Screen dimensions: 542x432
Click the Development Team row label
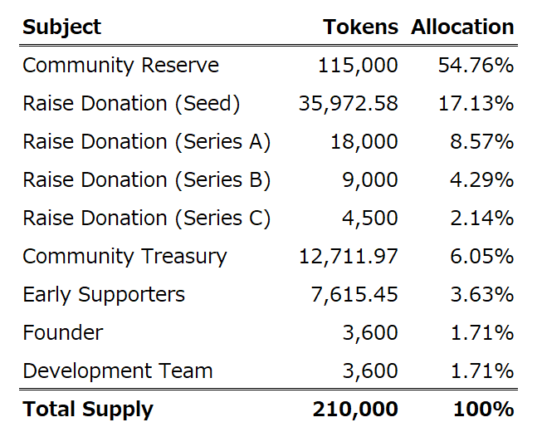(x=117, y=371)
